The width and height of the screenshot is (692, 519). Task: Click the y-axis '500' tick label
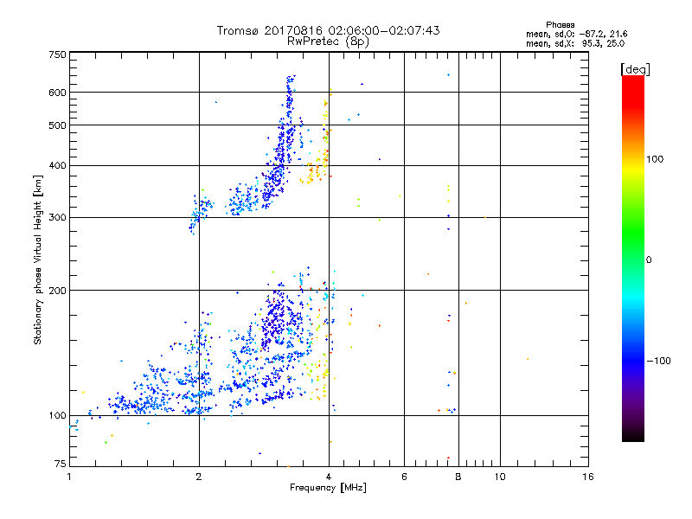tap(57, 125)
